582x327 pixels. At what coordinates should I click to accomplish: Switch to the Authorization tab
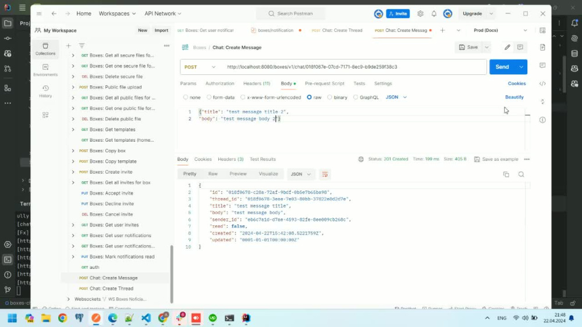[x=220, y=84]
